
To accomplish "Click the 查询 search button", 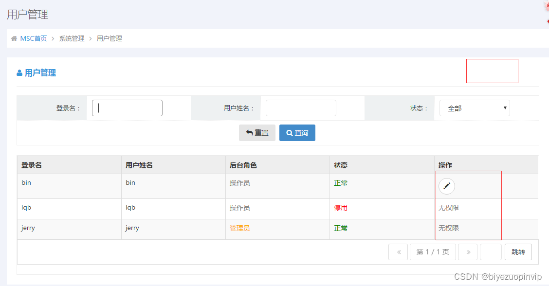I will (297, 133).
